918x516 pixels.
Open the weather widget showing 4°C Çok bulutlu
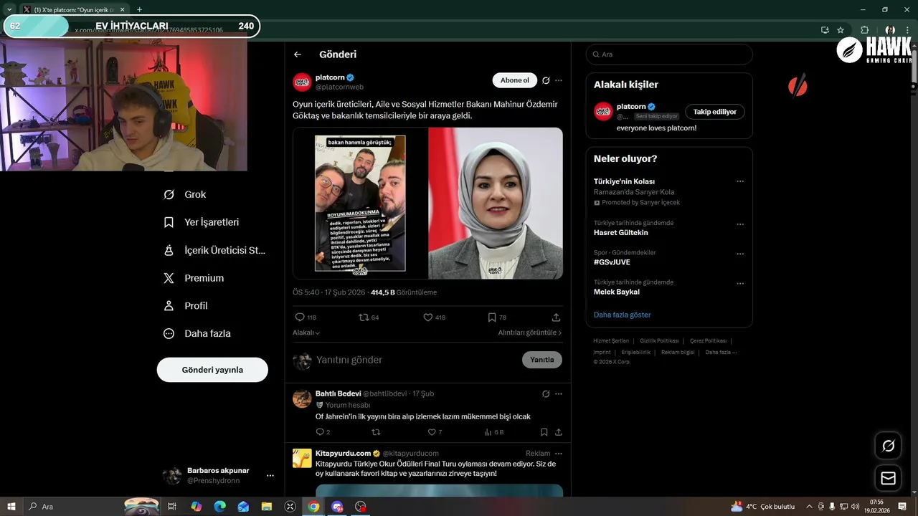point(762,507)
